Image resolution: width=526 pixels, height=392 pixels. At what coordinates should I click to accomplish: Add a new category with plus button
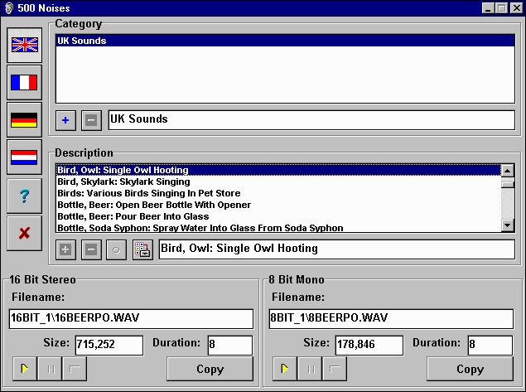point(66,120)
